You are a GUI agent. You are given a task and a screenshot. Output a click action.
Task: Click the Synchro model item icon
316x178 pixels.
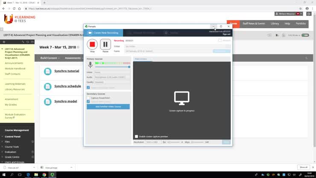click(48, 102)
